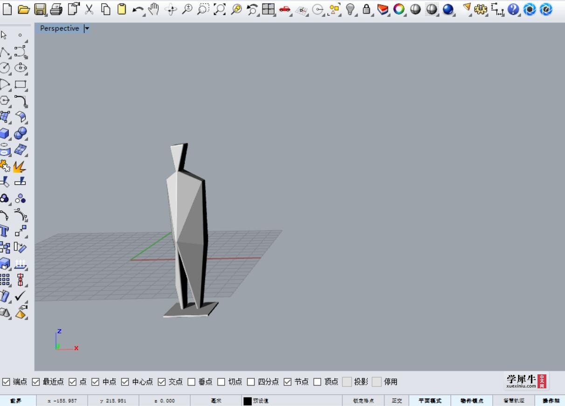The width and height of the screenshot is (565, 406).
Task: Toggle 平面模式 planar mode in status bar
Action: 429,400
